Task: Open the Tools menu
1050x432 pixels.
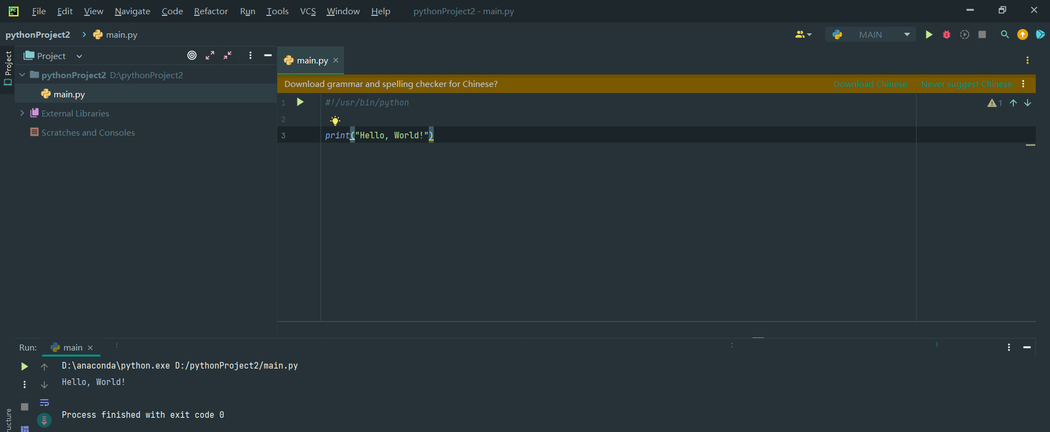Action: coord(277,11)
